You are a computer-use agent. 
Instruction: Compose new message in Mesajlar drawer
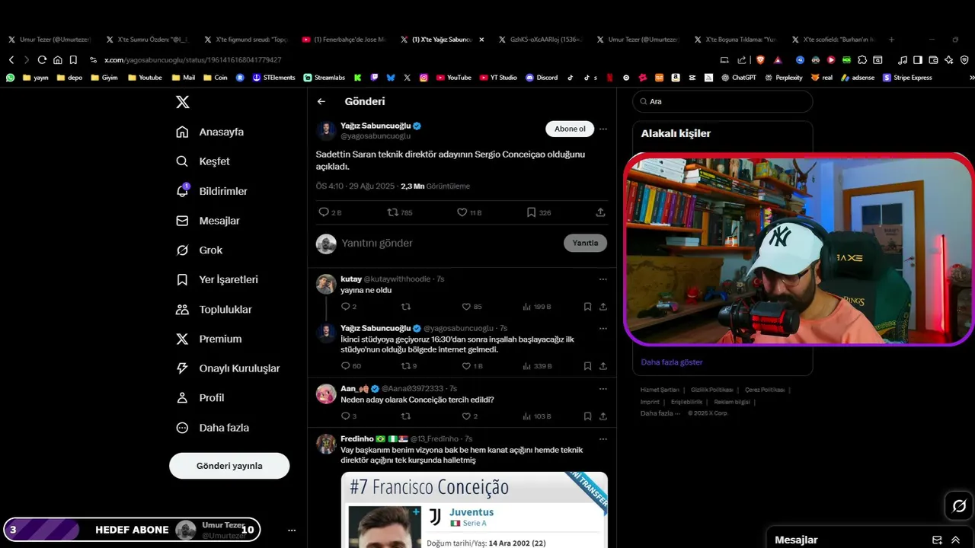(937, 540)
